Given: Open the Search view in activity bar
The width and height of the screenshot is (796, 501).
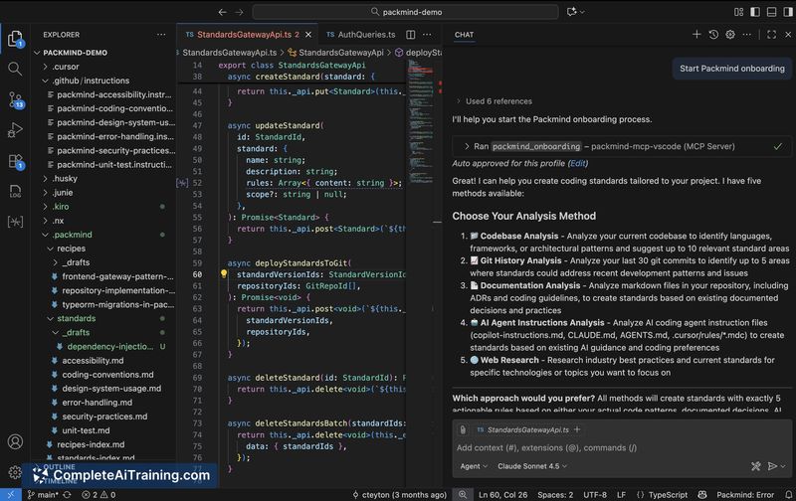Looking at the screenshot, I should (15, 69).
